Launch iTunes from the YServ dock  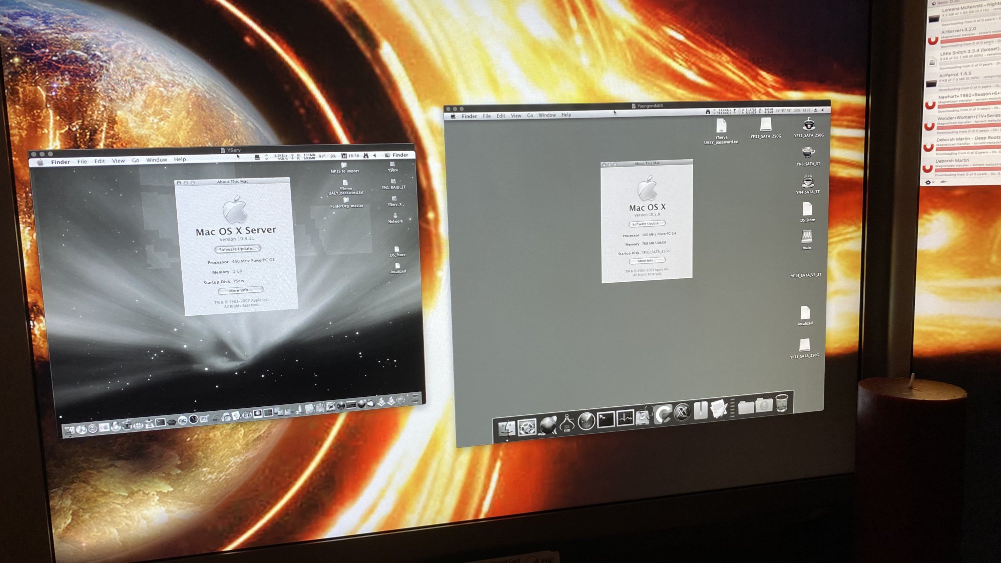click(82, 429)
